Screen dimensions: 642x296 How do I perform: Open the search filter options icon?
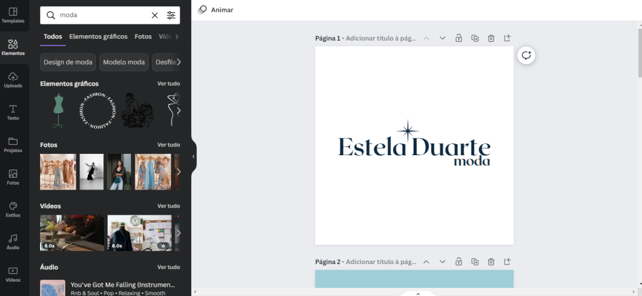(171, 15)
